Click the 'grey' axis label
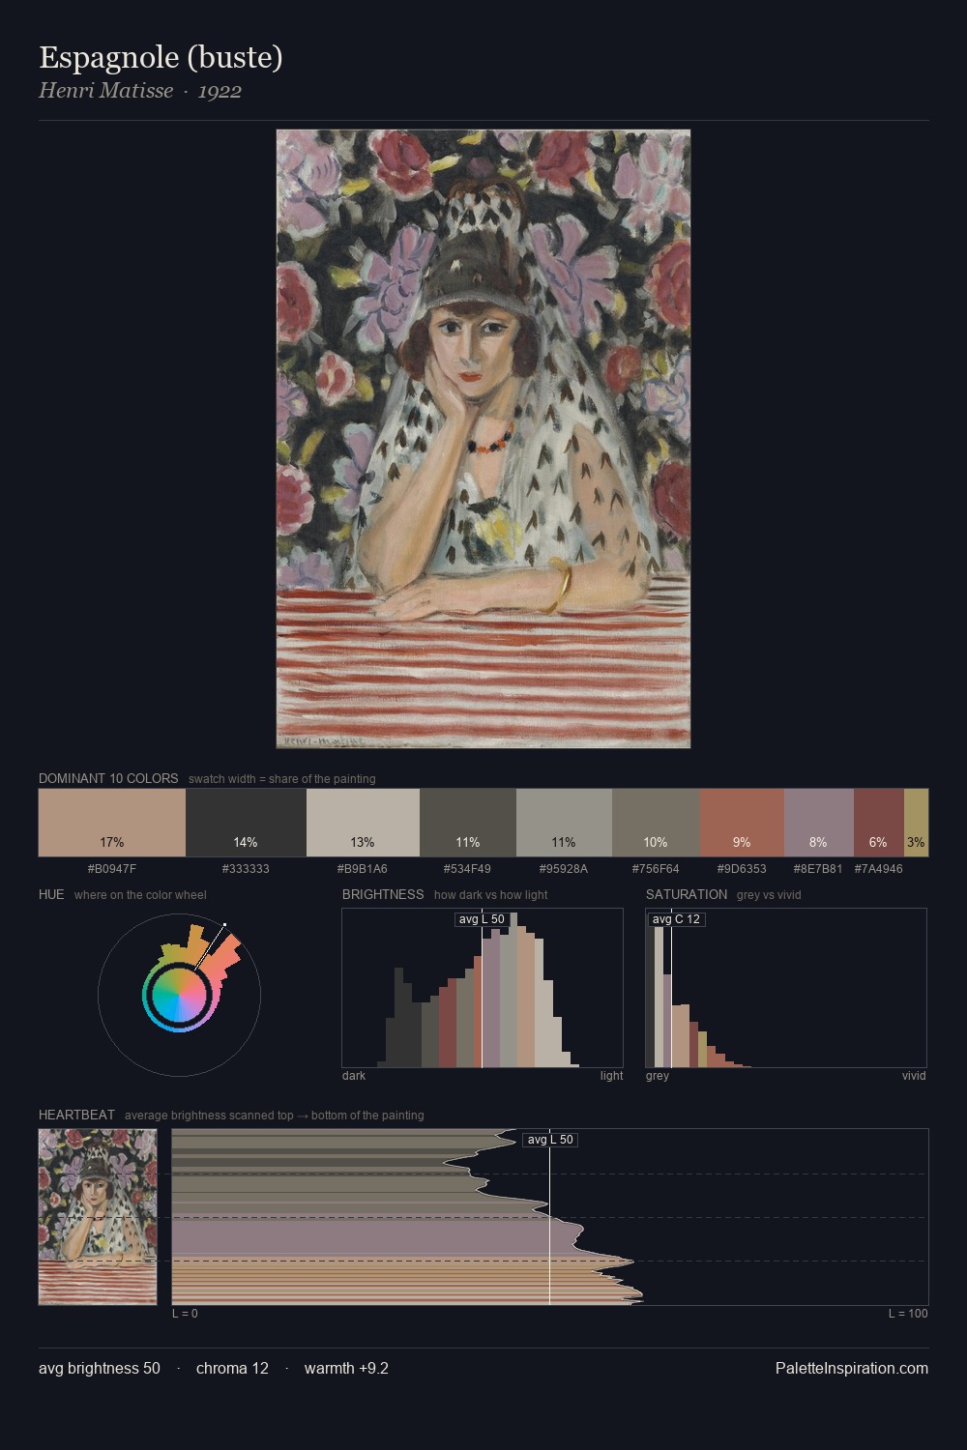 pos(658,1076)
